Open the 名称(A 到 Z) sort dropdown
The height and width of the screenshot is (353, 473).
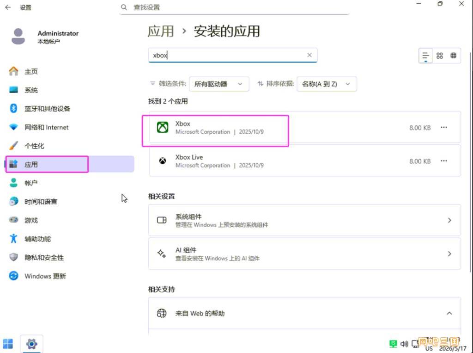pyautogui.click(x=327, y=84)
